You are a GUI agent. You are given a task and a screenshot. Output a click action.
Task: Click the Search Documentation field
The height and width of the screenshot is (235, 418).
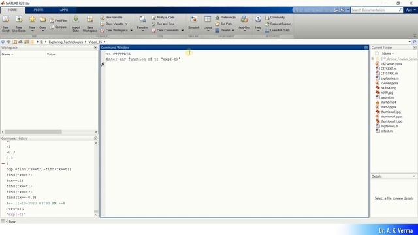click(x=375, y=10)
